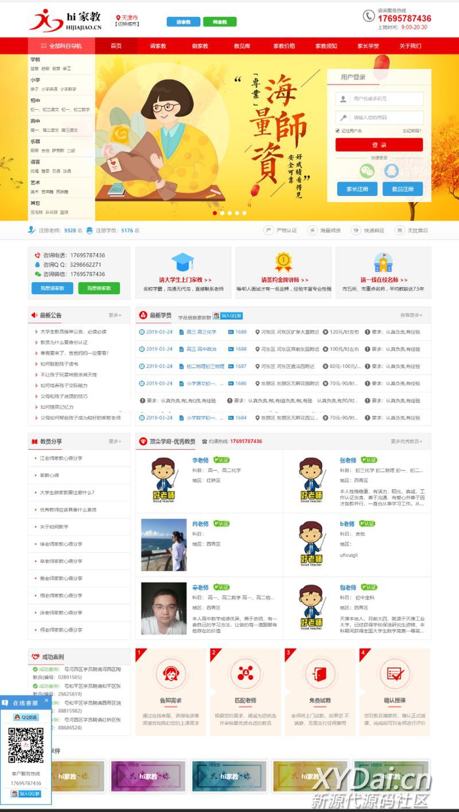Open the 教员库 navigation tab
Image resolution: width=459 pixels, height=812 pixels.
pos(242,46)
